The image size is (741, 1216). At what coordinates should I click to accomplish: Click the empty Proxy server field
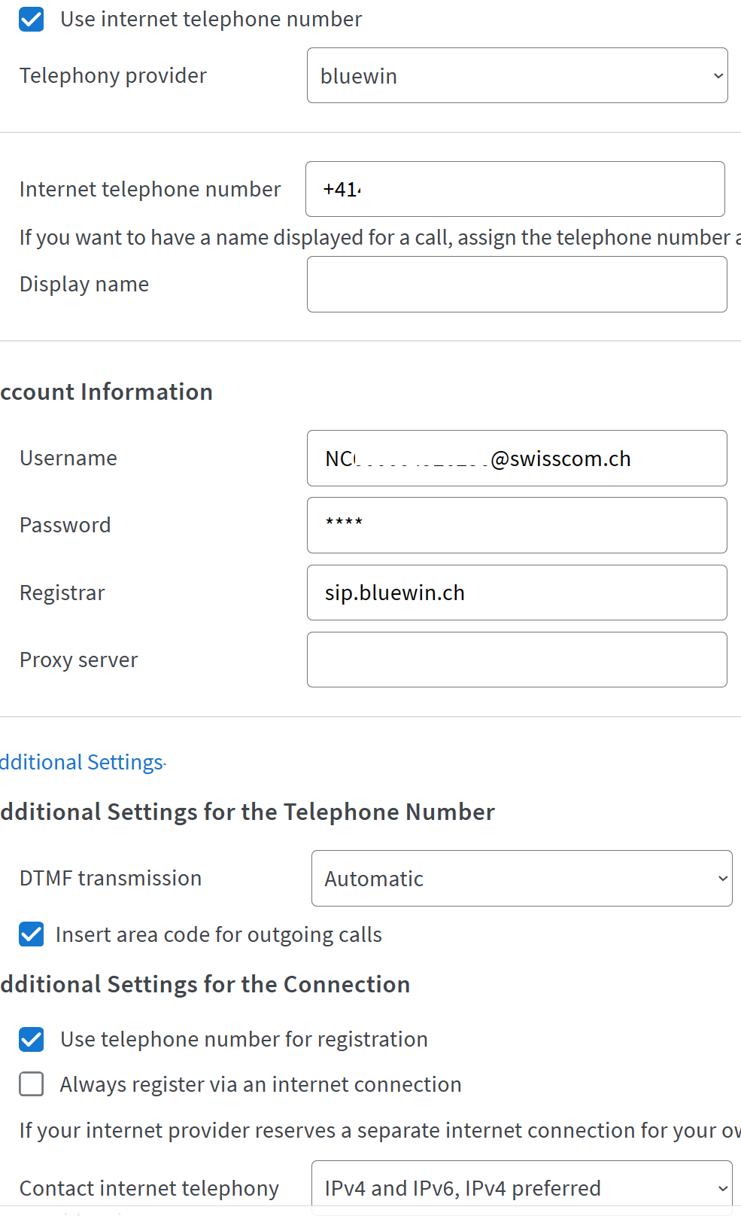pos(517,660)
